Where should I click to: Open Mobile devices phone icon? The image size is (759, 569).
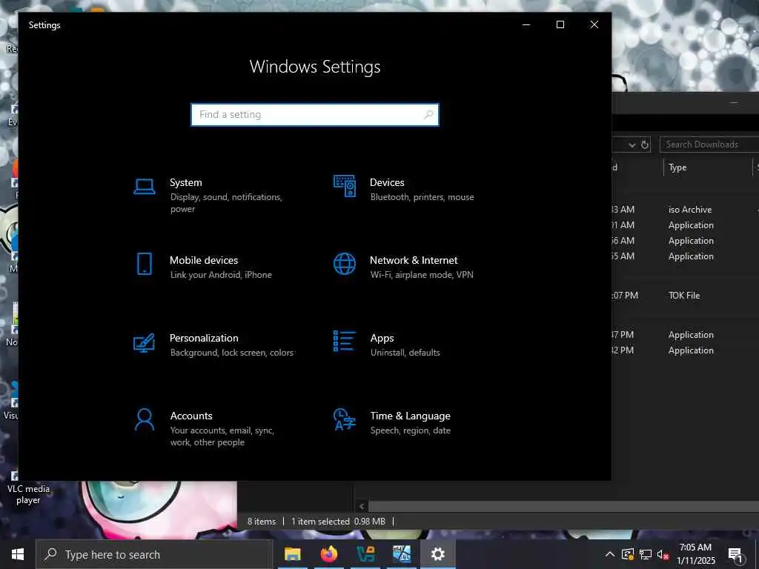[x=145, y=264]
